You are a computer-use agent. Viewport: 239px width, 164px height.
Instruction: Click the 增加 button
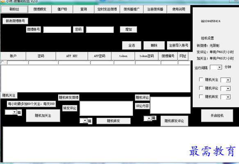pyautogui.click(x=129, y=29)
